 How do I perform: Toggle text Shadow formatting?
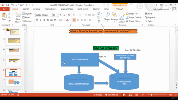pos(48,20)
